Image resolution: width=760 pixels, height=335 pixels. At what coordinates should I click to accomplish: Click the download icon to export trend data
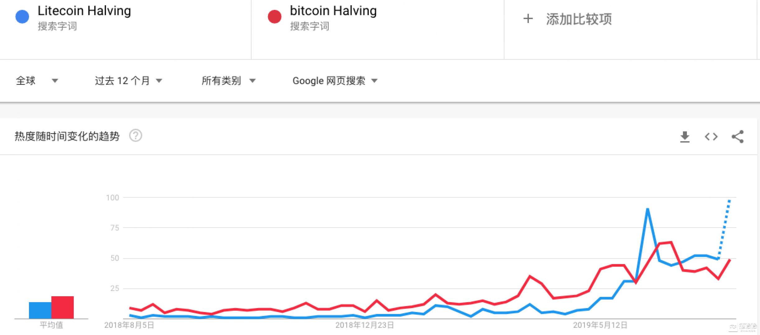pos(685,136)
